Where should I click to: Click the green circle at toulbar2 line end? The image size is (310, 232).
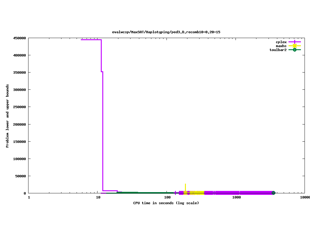pos(273,193)
